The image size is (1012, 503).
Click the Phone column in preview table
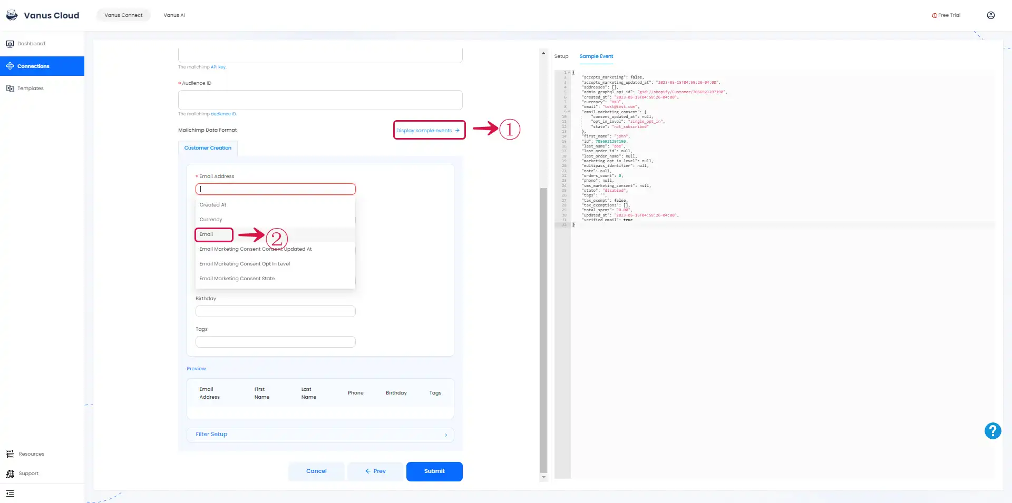(x=356, y=393)
